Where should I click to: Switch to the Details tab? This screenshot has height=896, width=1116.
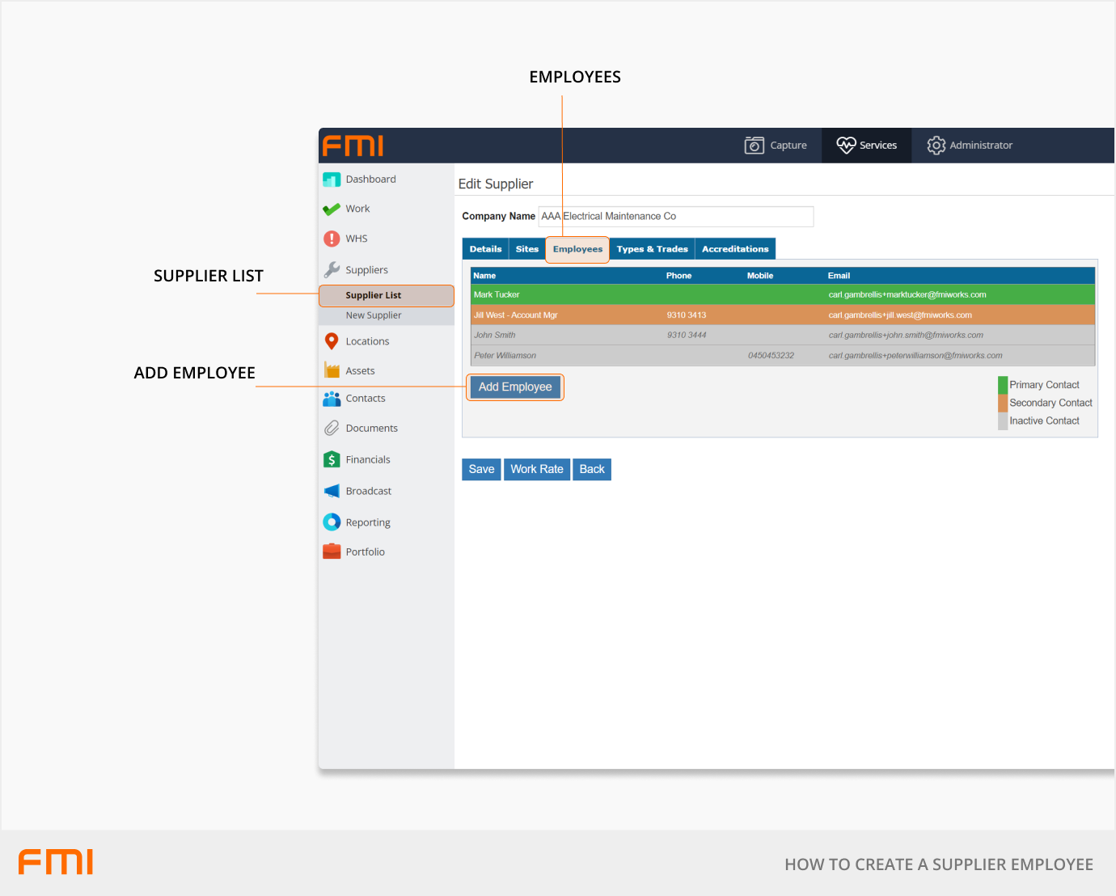485,249
